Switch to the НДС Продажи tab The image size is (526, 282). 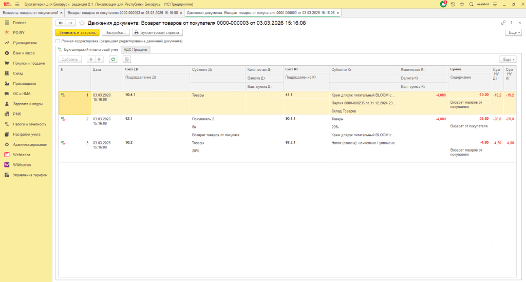(136, 50)
